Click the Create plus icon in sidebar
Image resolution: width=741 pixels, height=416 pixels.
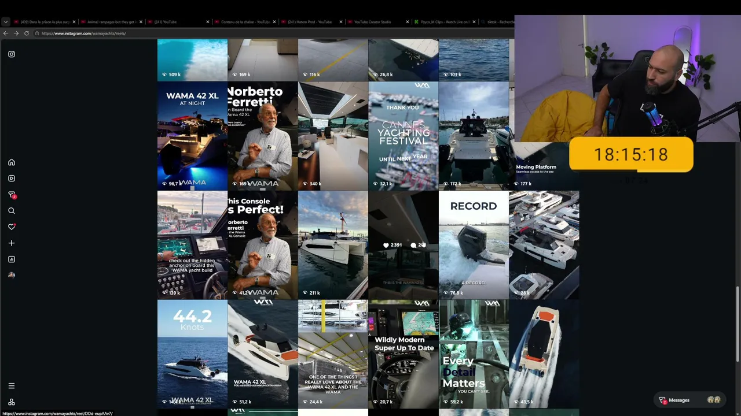point(12,243)
